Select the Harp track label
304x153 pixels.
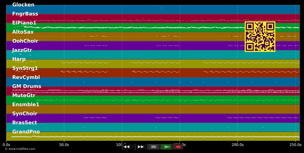click(19, 59)
